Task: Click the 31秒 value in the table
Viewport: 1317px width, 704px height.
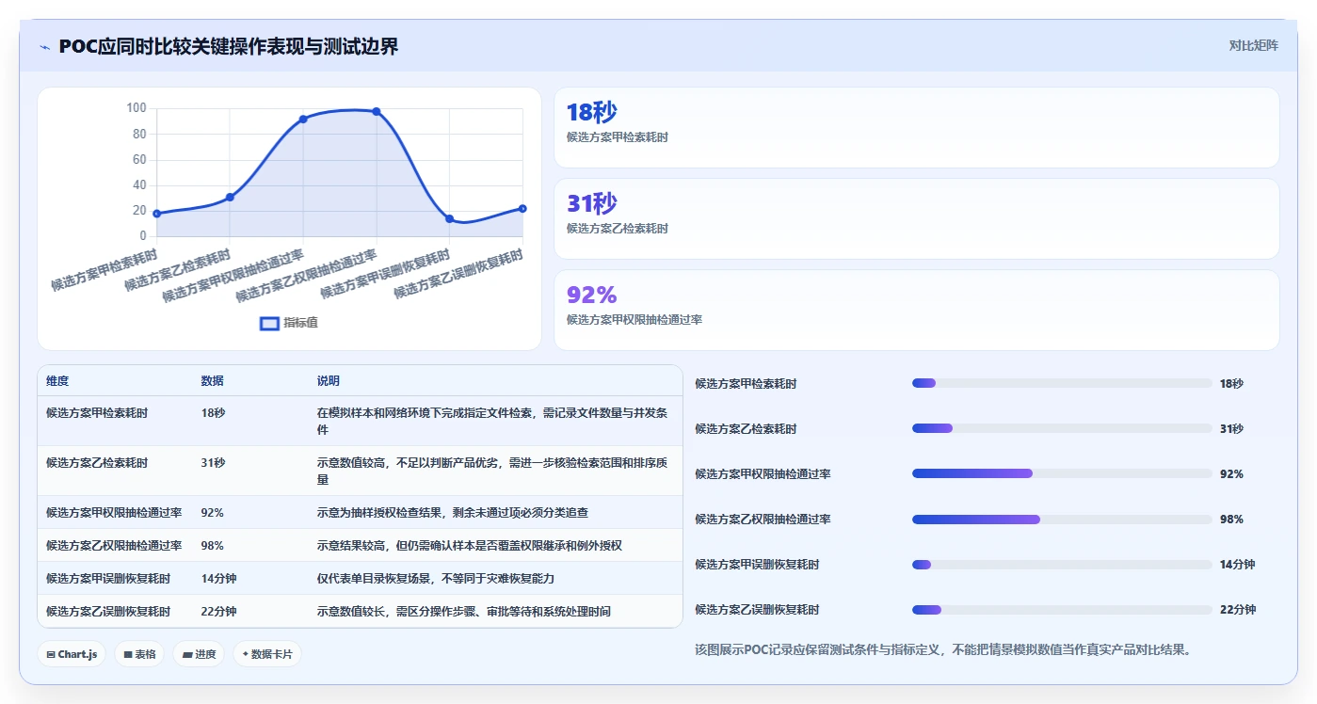Action: click(x=213, y=463)
